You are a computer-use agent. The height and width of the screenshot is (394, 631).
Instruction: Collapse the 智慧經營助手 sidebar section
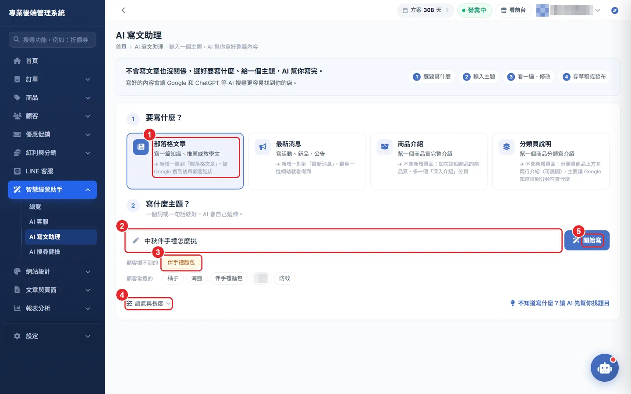[88, 190]
